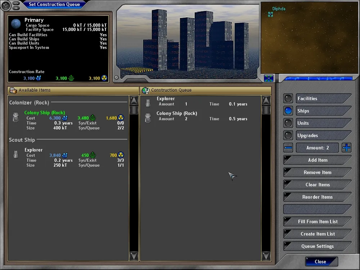Image resolution: width=360 pixels, height=270 pixels.
Task: Click the Colony Ship (Rock) icon in Available Items
Action: 15,117
